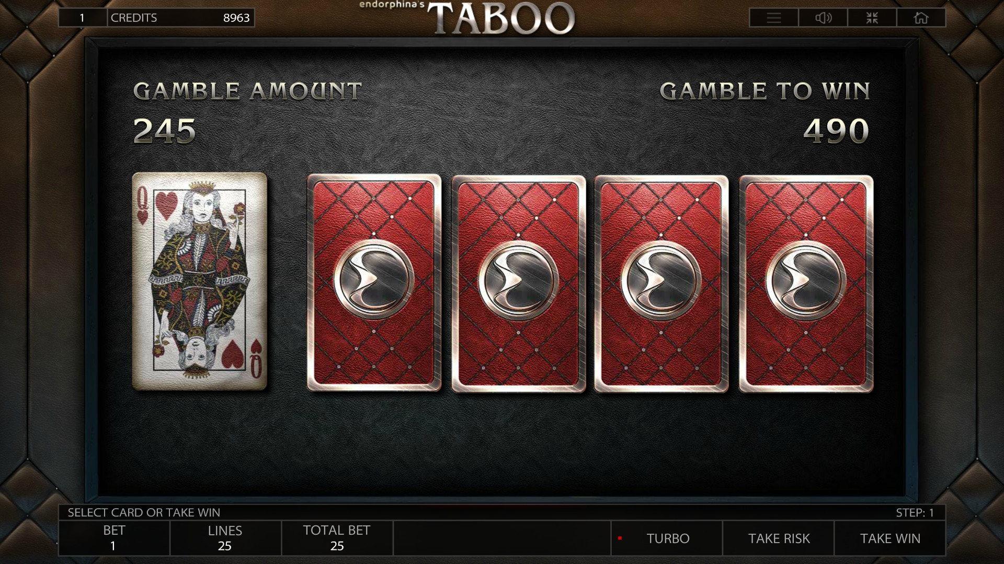Click the Gamble Amount value 245

tap(165, 131)
